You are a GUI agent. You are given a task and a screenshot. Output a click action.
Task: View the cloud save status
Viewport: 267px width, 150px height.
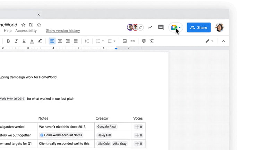[x=39, y=25]
